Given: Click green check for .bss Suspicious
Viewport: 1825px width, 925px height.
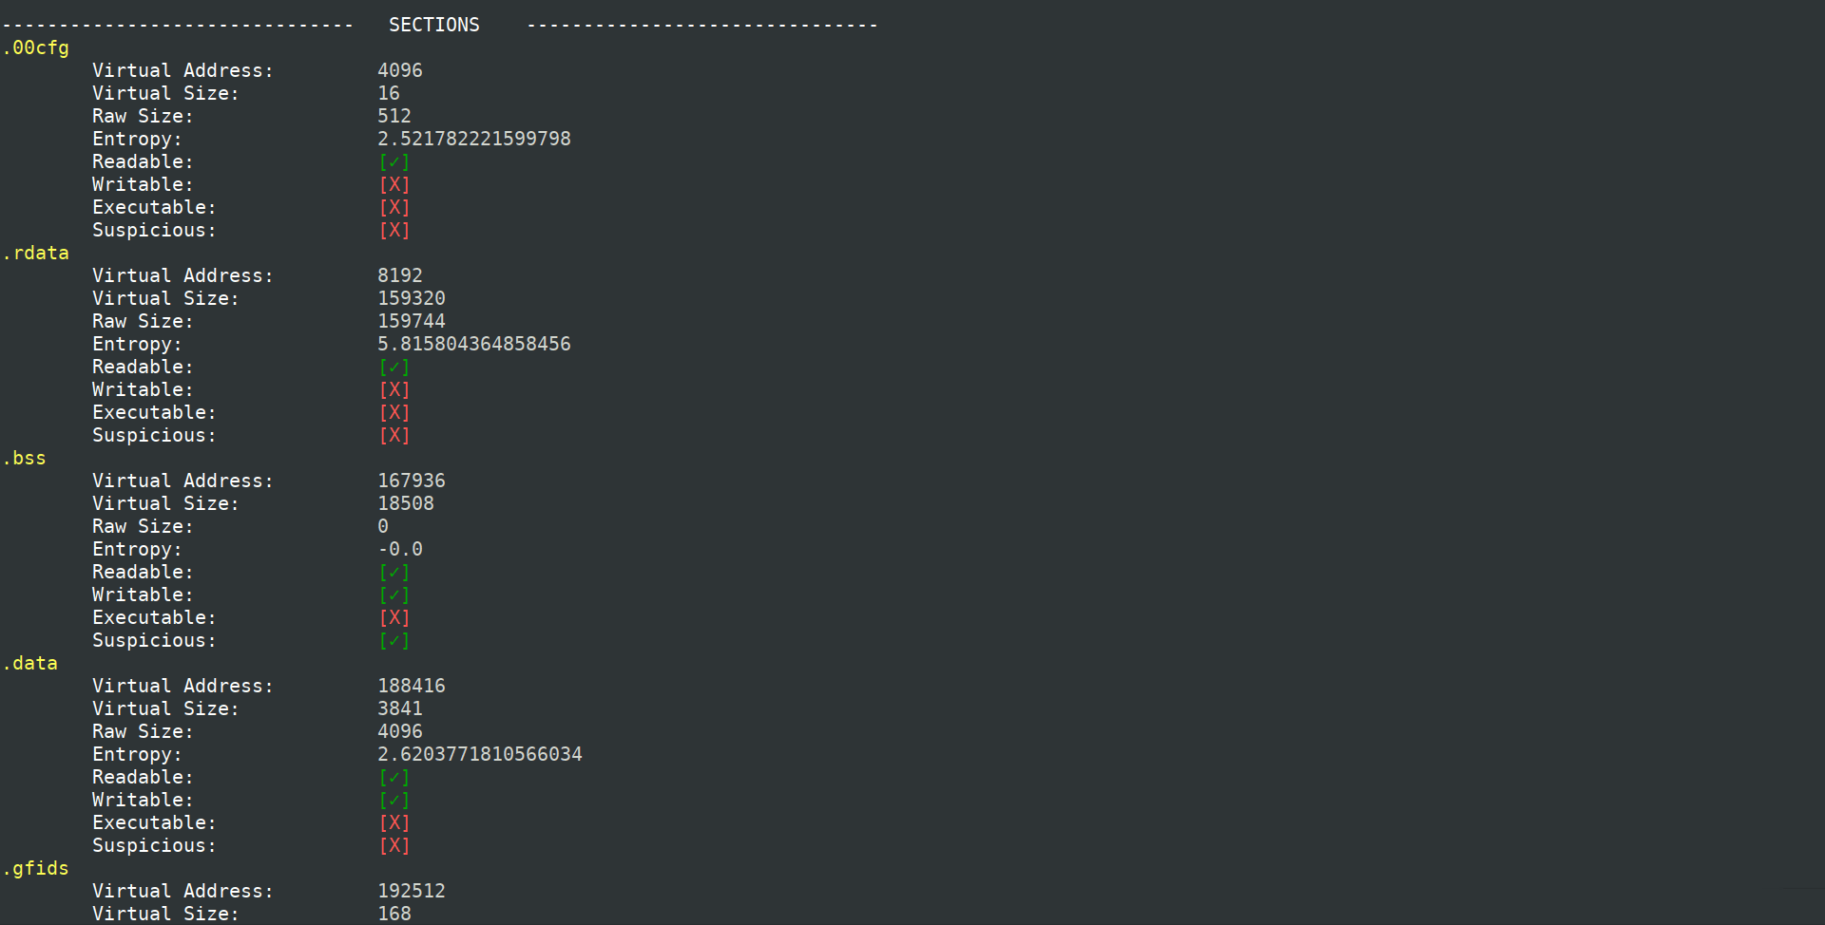Looking at the screenshot, I should (394, 640).
